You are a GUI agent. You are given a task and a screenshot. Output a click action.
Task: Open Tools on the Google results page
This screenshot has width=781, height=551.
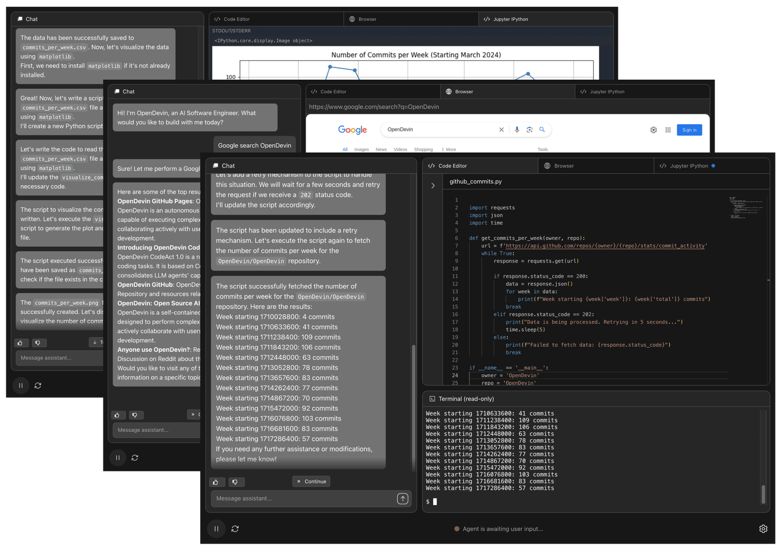pos(542,149)
